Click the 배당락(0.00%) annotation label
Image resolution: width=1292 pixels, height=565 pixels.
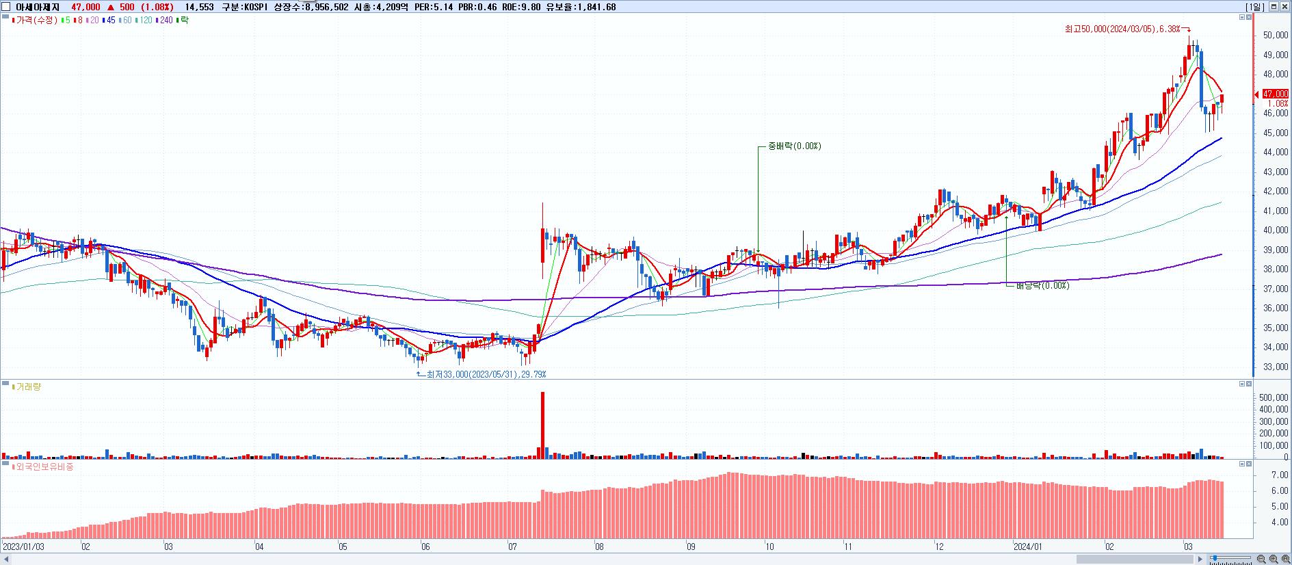pyautogui.click(x=1042, y=285)
